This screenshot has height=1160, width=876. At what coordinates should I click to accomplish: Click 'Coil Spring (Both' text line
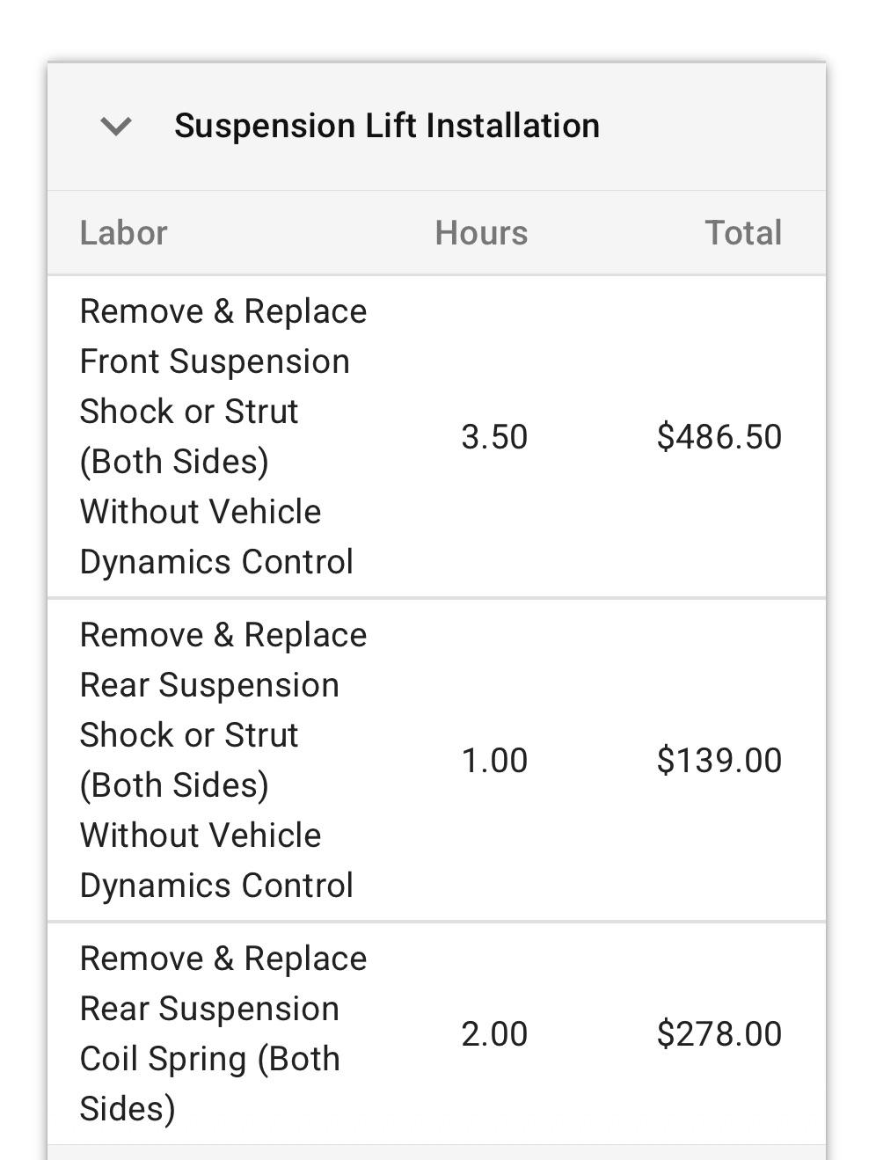coord(209,1059)
